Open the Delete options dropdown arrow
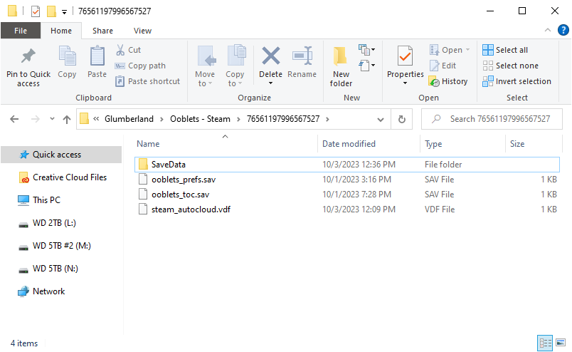572x352 pixels. [x=270, y=83]
